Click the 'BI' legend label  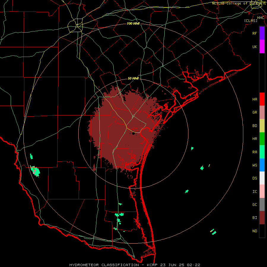(x=255, y=218)
